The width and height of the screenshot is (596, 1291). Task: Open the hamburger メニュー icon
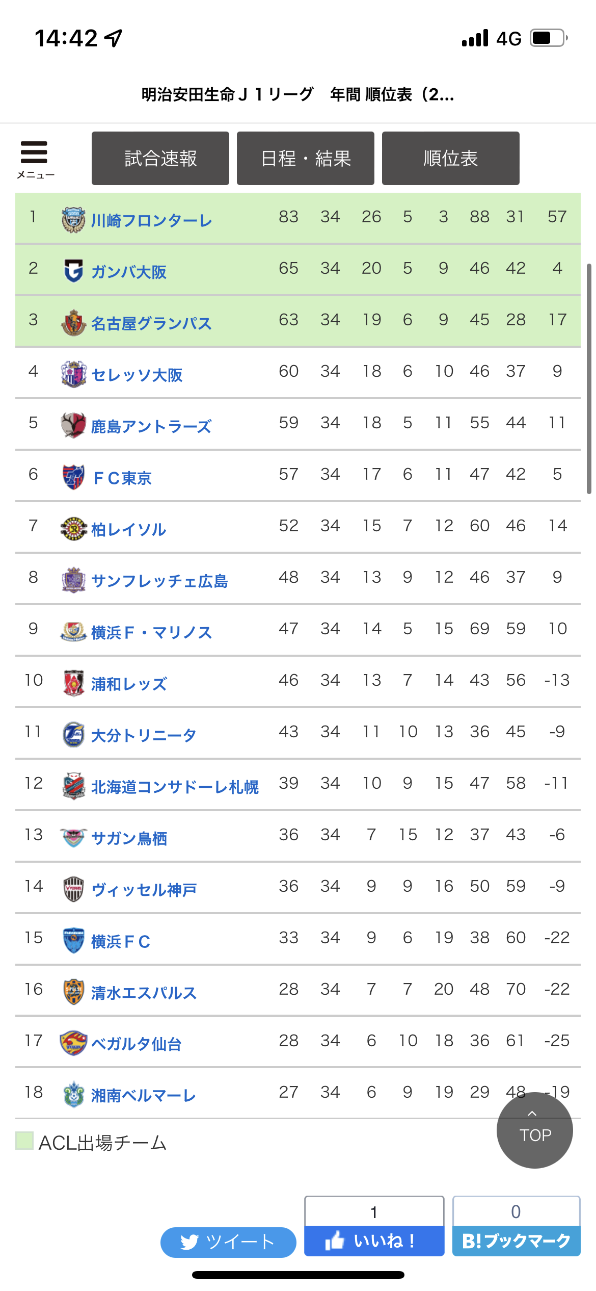click(35, 159)
